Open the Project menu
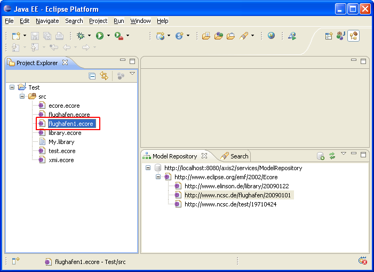 tap(98, 21)
